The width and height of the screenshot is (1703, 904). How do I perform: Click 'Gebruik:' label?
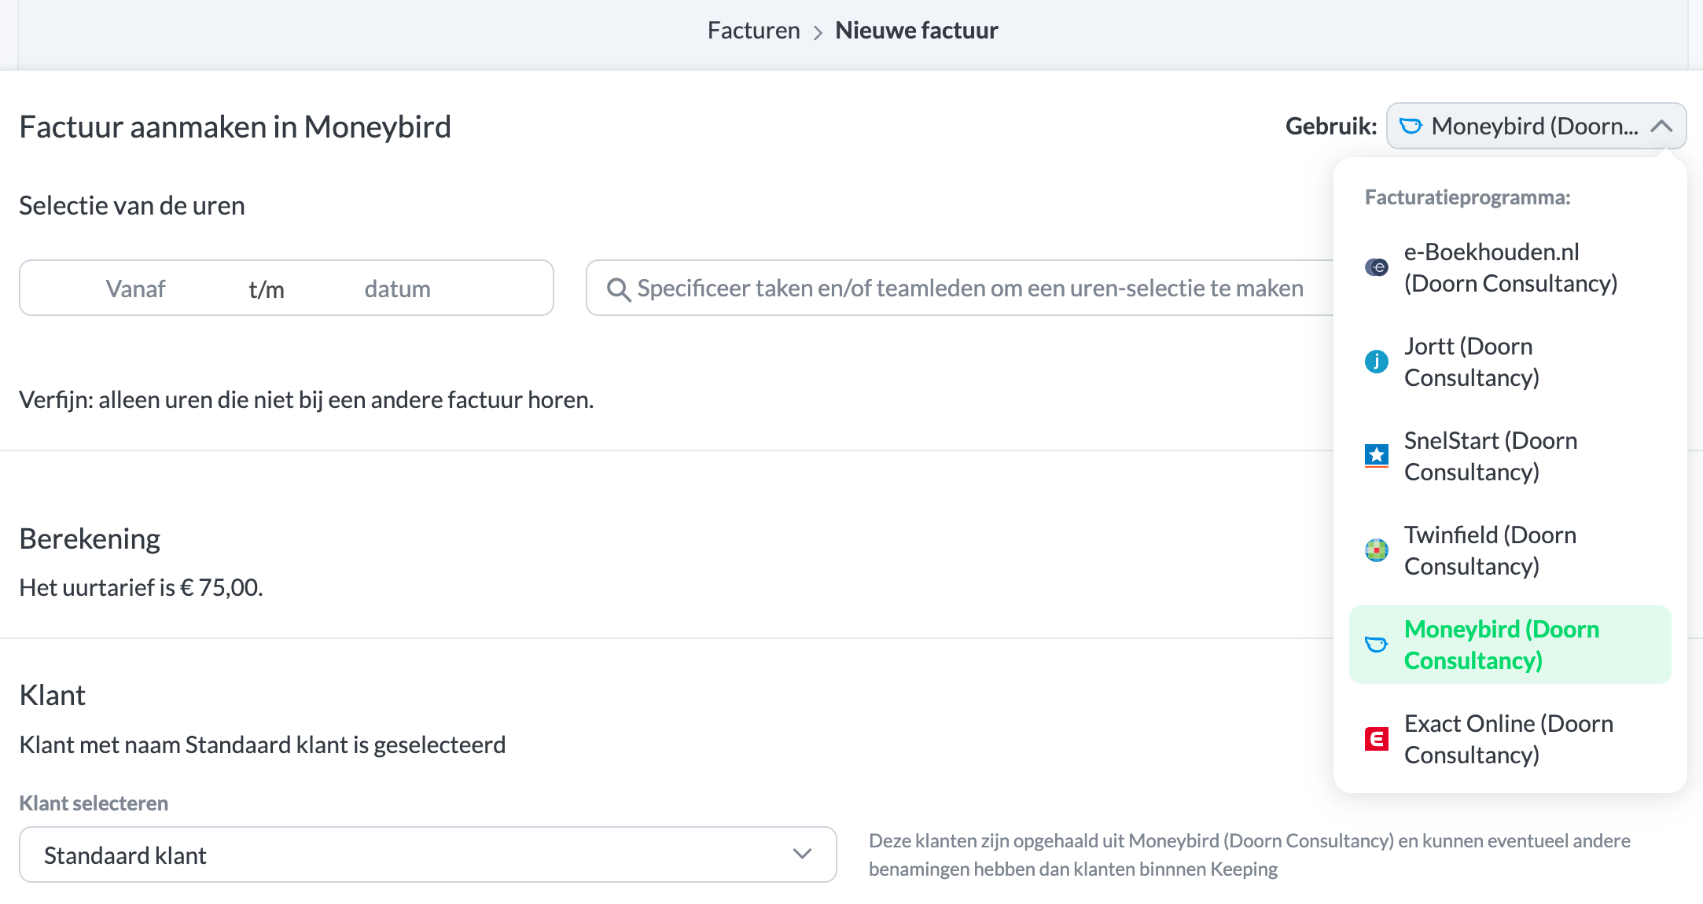[x=1331, y=126]
